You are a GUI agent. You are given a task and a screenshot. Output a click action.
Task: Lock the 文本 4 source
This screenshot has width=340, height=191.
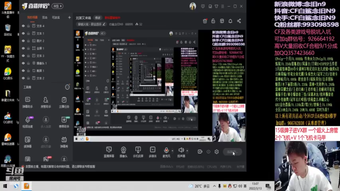pyautogui.click(x=28, y=26)
